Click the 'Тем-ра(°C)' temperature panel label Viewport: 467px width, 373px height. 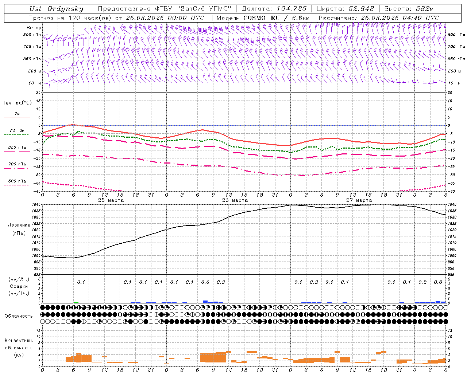pyautogui.click(x=17, y=103)
